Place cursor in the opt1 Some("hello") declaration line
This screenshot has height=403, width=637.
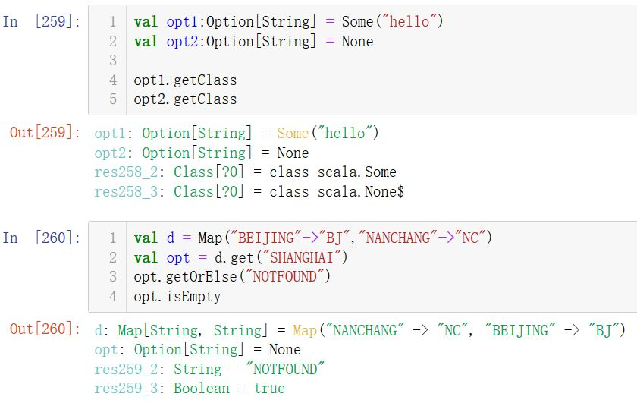288,22
